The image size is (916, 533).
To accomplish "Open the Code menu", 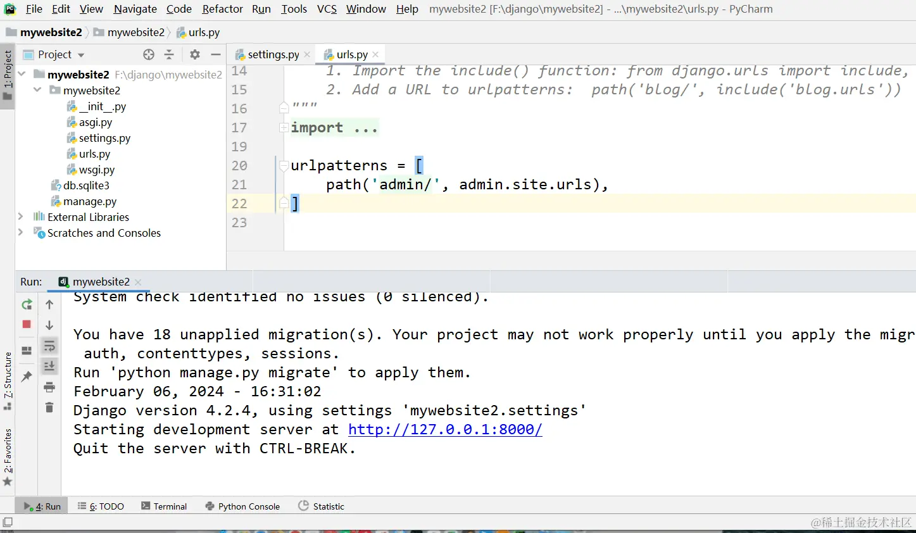I will tap(179, 9).
